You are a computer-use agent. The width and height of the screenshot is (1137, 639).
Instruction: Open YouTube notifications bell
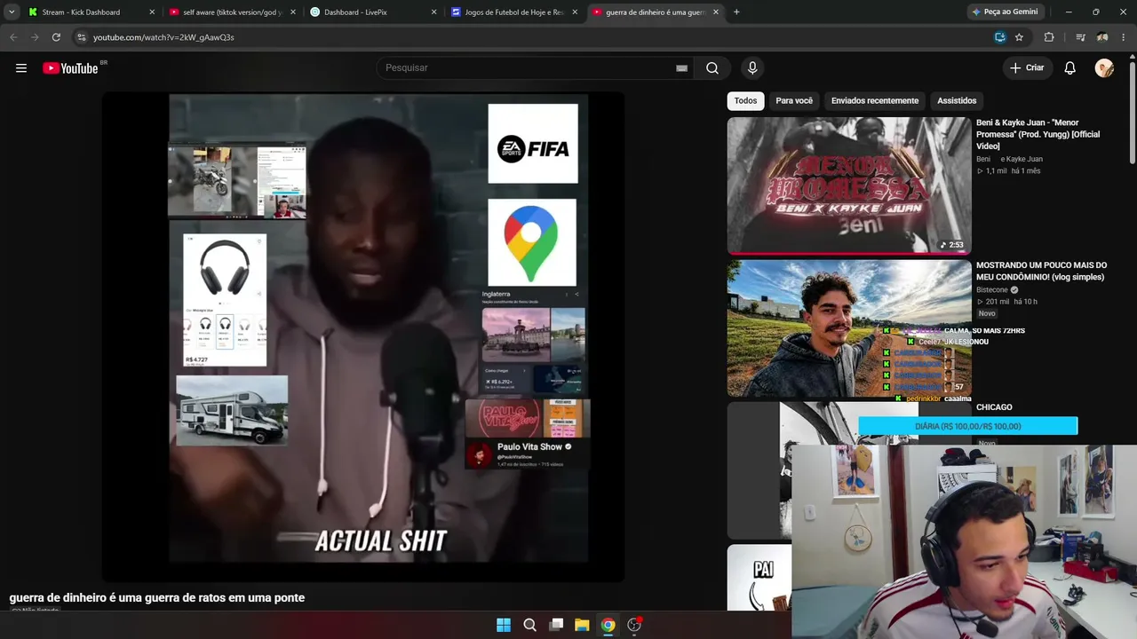point(1070,68)
